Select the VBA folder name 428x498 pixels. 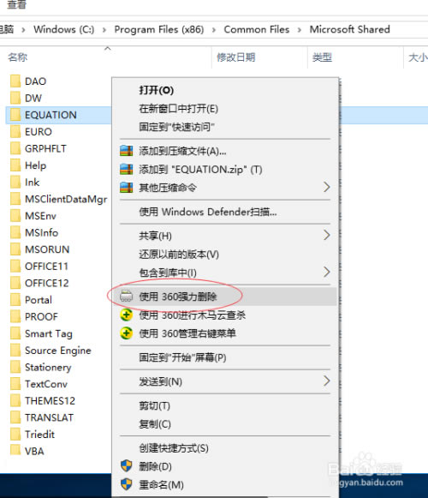(34, 452)
